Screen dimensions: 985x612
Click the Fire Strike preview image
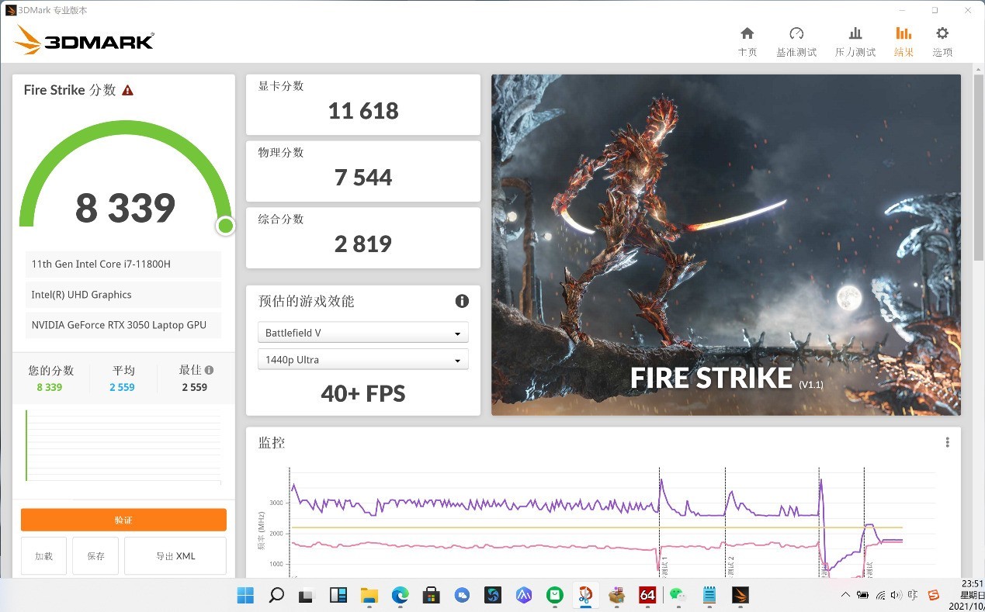[726, 244]
